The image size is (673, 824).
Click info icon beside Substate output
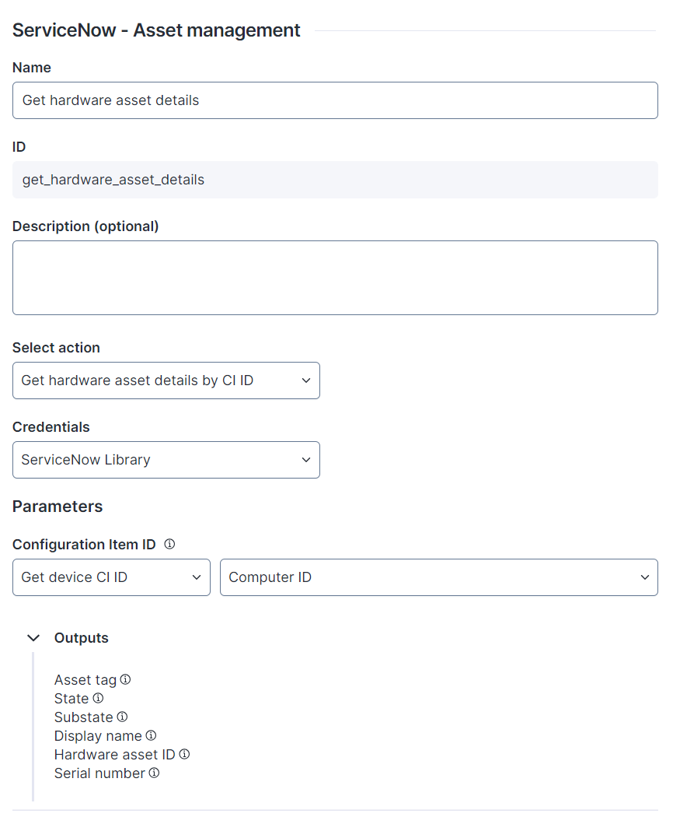122,717
